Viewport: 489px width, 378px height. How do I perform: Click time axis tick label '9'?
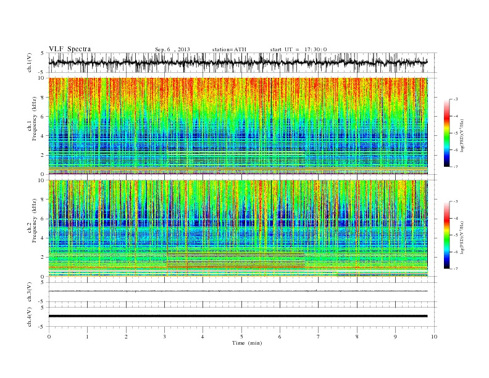(x=395, y=337)
